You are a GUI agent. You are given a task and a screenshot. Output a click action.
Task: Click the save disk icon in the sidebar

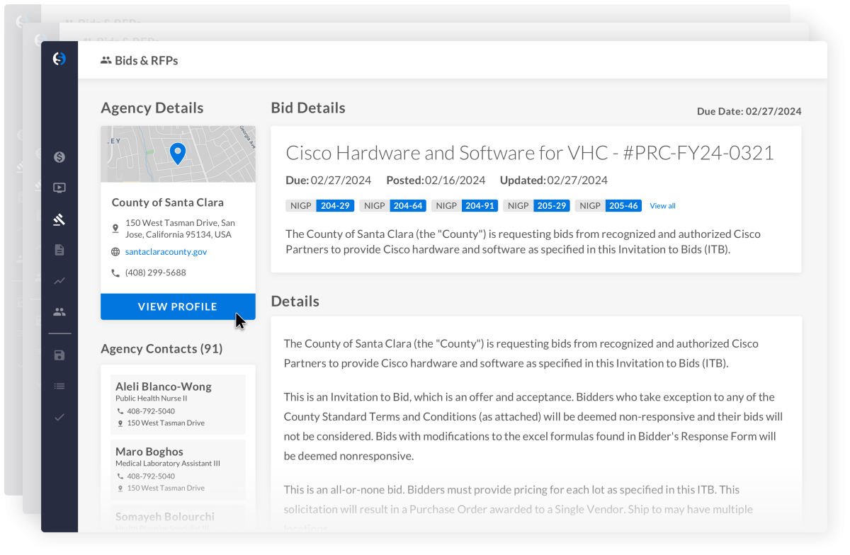(x=59, y=355)
